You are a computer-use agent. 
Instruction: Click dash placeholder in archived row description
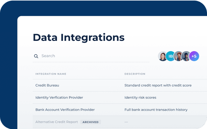(126, 122)
